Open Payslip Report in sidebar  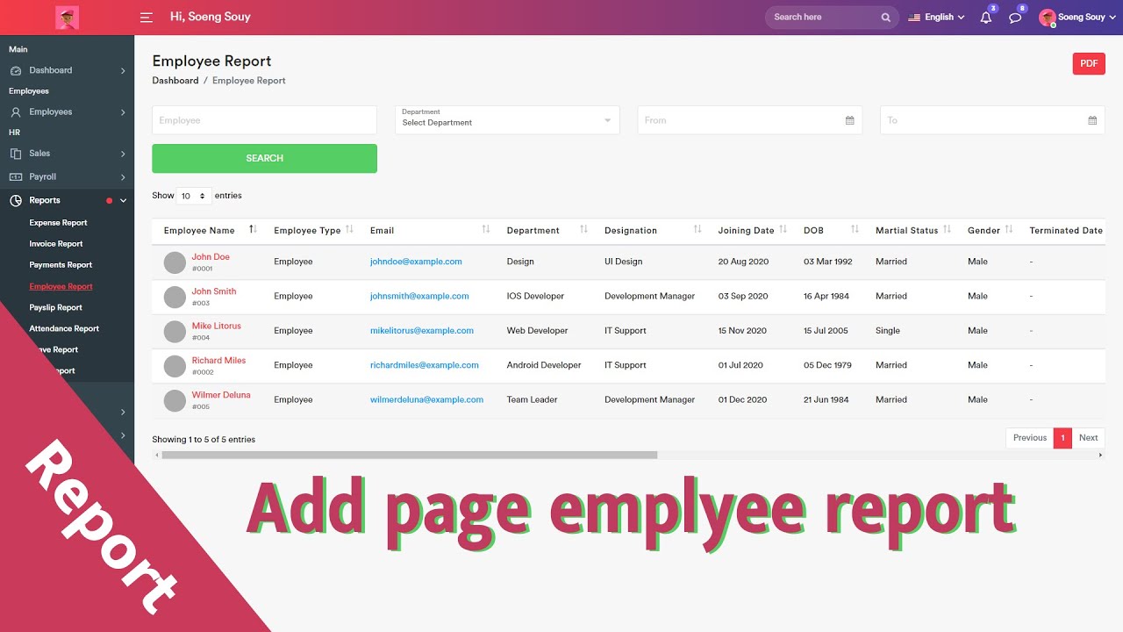click(55, 308)
